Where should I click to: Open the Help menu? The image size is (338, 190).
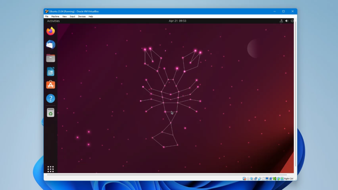click(91, 16)
